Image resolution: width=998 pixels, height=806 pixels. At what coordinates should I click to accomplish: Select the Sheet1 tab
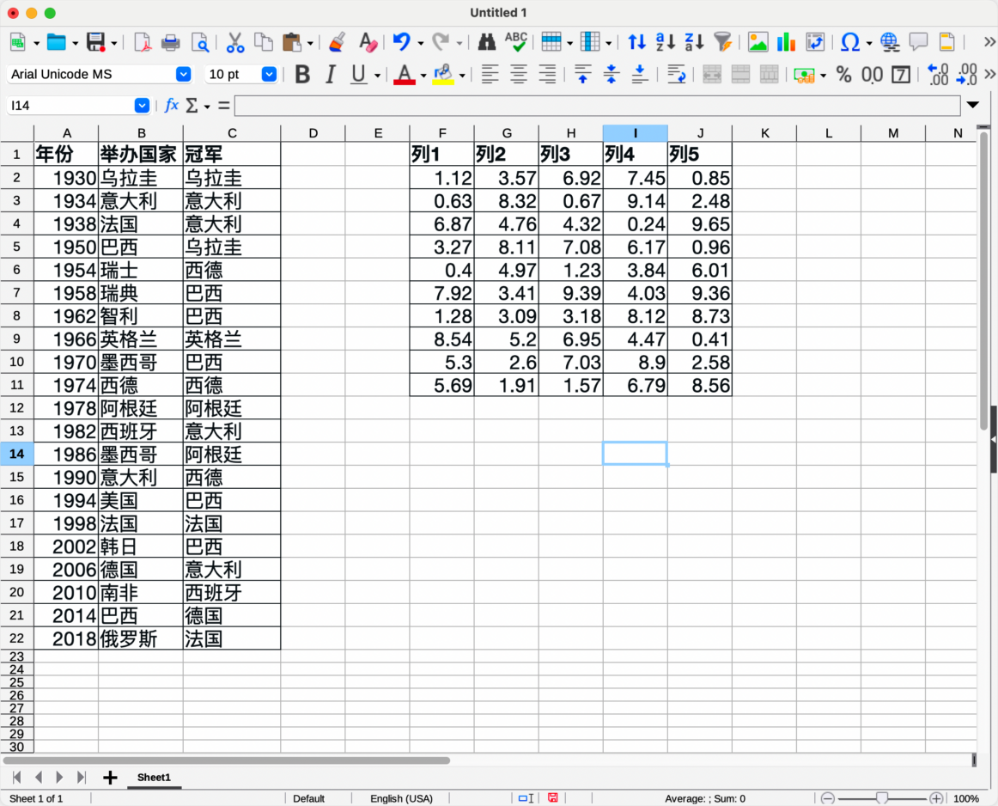pos(154,778)
